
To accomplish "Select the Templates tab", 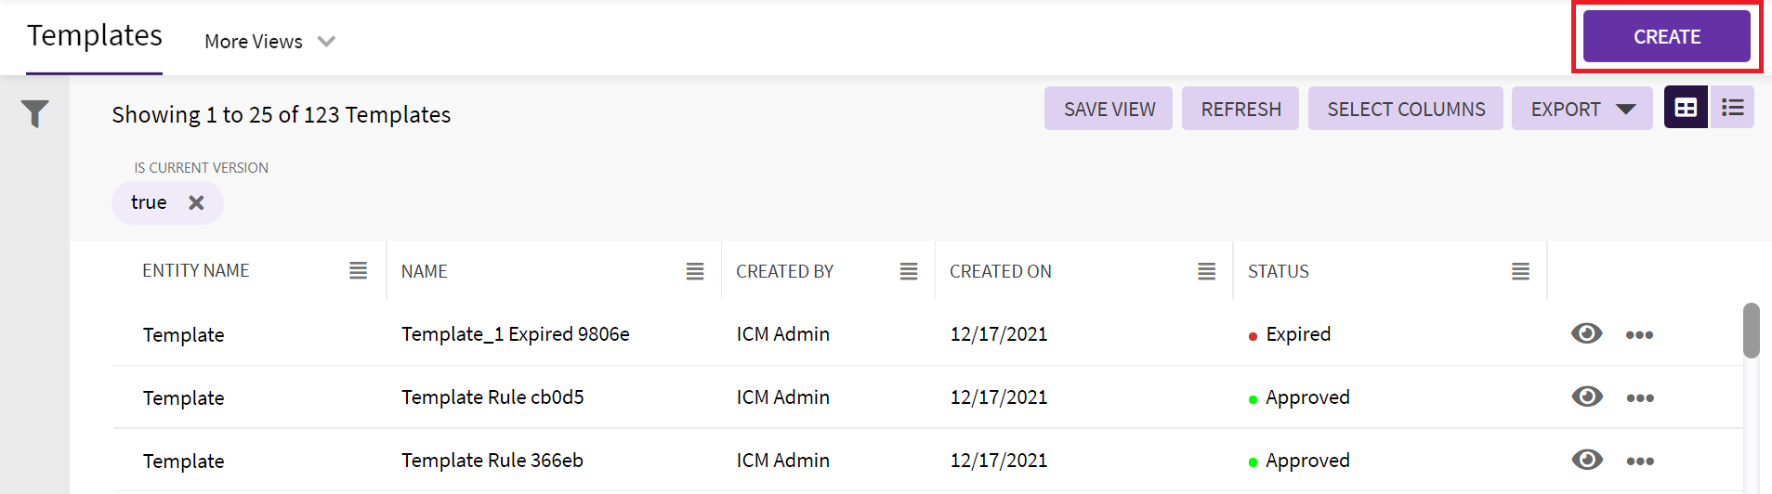I will coord(95,35).
